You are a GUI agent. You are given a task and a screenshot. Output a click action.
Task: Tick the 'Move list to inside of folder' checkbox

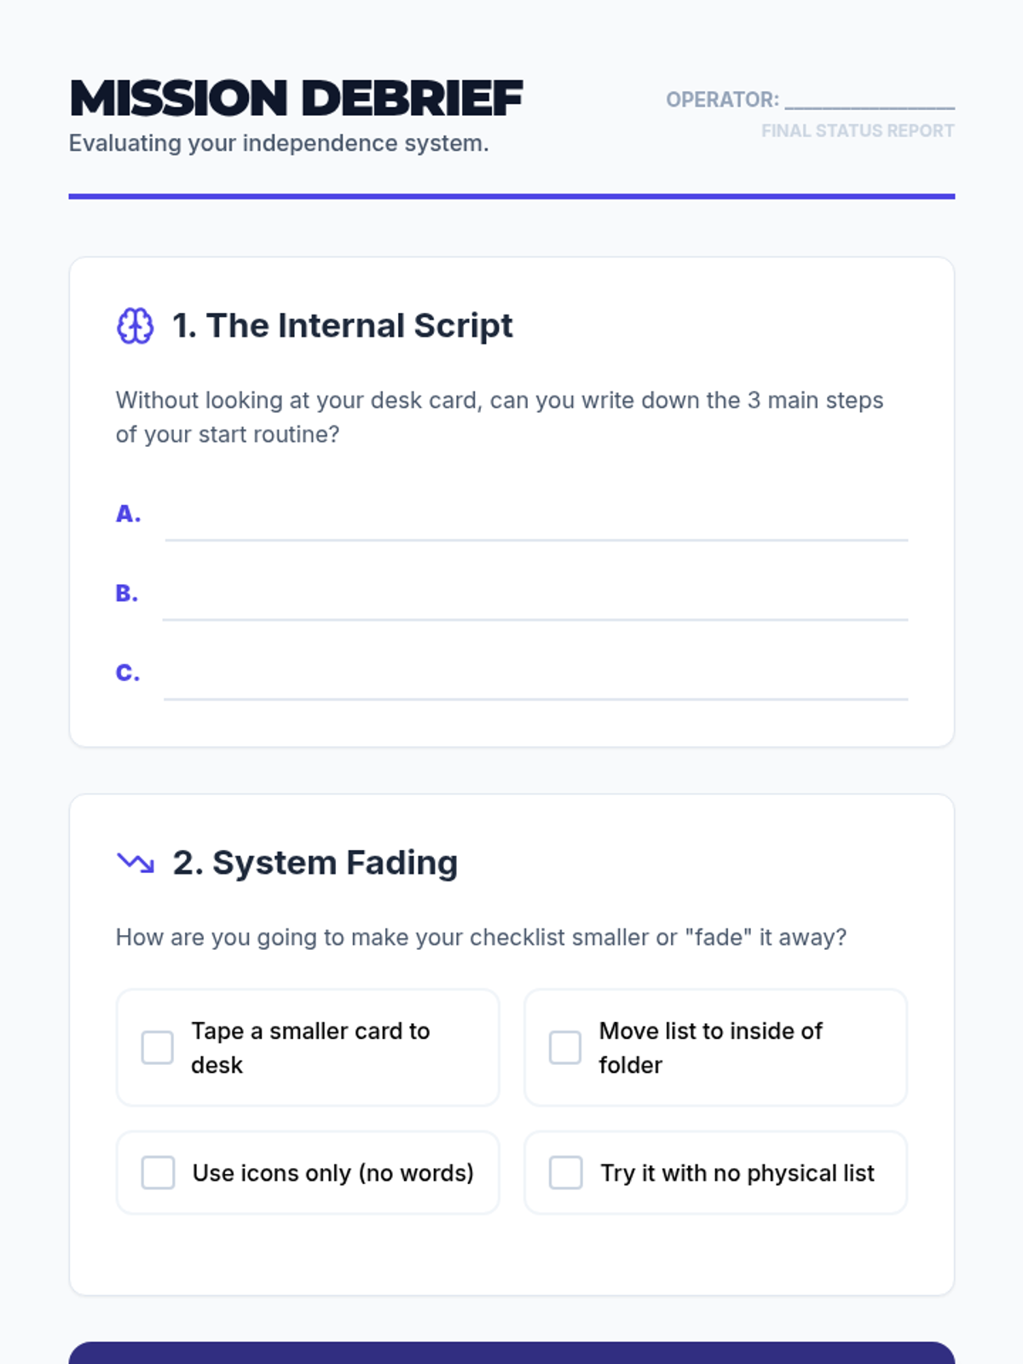[565, 1048]
